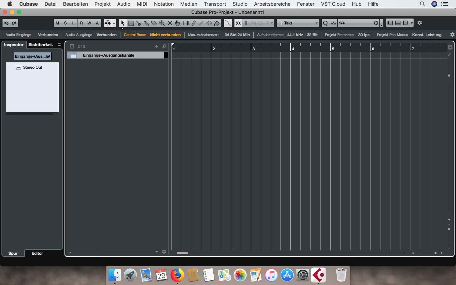This screenshot has width=456, height=285.
Task: Click Add Track plus icon
Action: (x=157, y=46)
